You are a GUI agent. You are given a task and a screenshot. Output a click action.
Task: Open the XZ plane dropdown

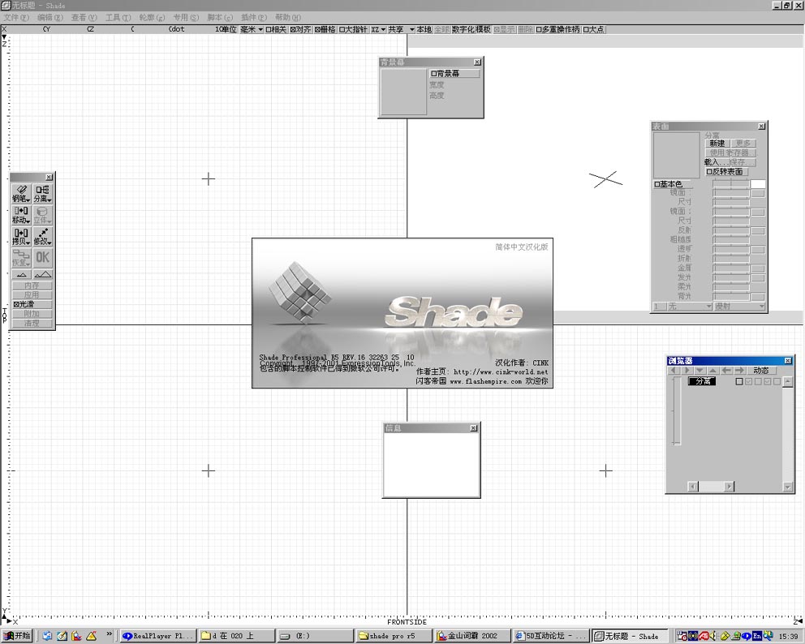pos(378,30)
